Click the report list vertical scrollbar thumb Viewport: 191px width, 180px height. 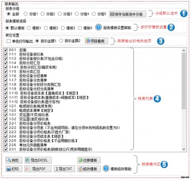click(184, 81)
